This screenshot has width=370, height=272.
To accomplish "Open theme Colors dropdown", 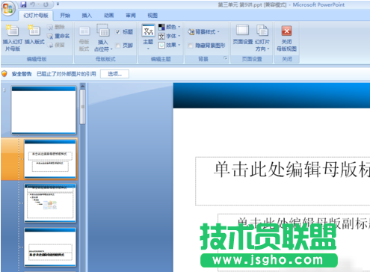I will tap(170, 27).
